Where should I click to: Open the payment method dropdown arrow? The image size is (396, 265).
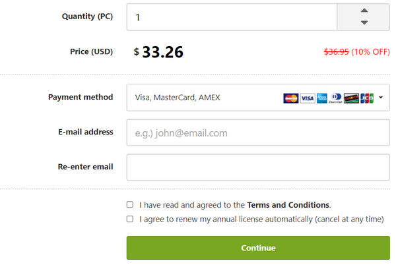(381, 98)
